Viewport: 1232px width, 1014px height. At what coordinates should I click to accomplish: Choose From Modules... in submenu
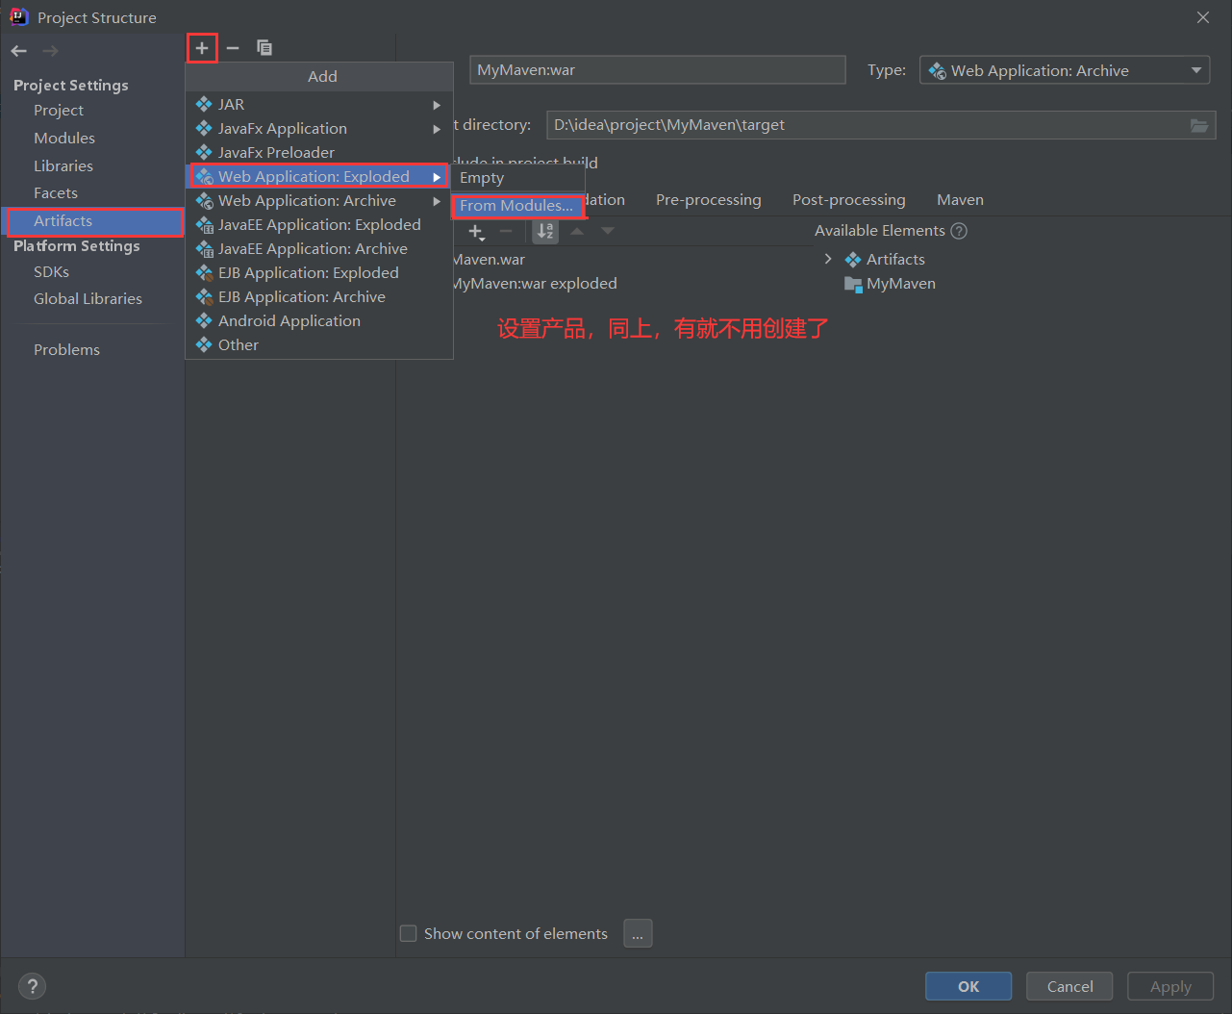click(518, 205)
